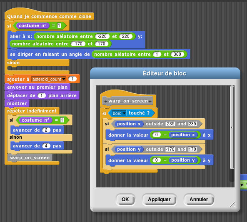Select the 360 angle input field
The height and width of the screenshot is (222, 247).
177,55
